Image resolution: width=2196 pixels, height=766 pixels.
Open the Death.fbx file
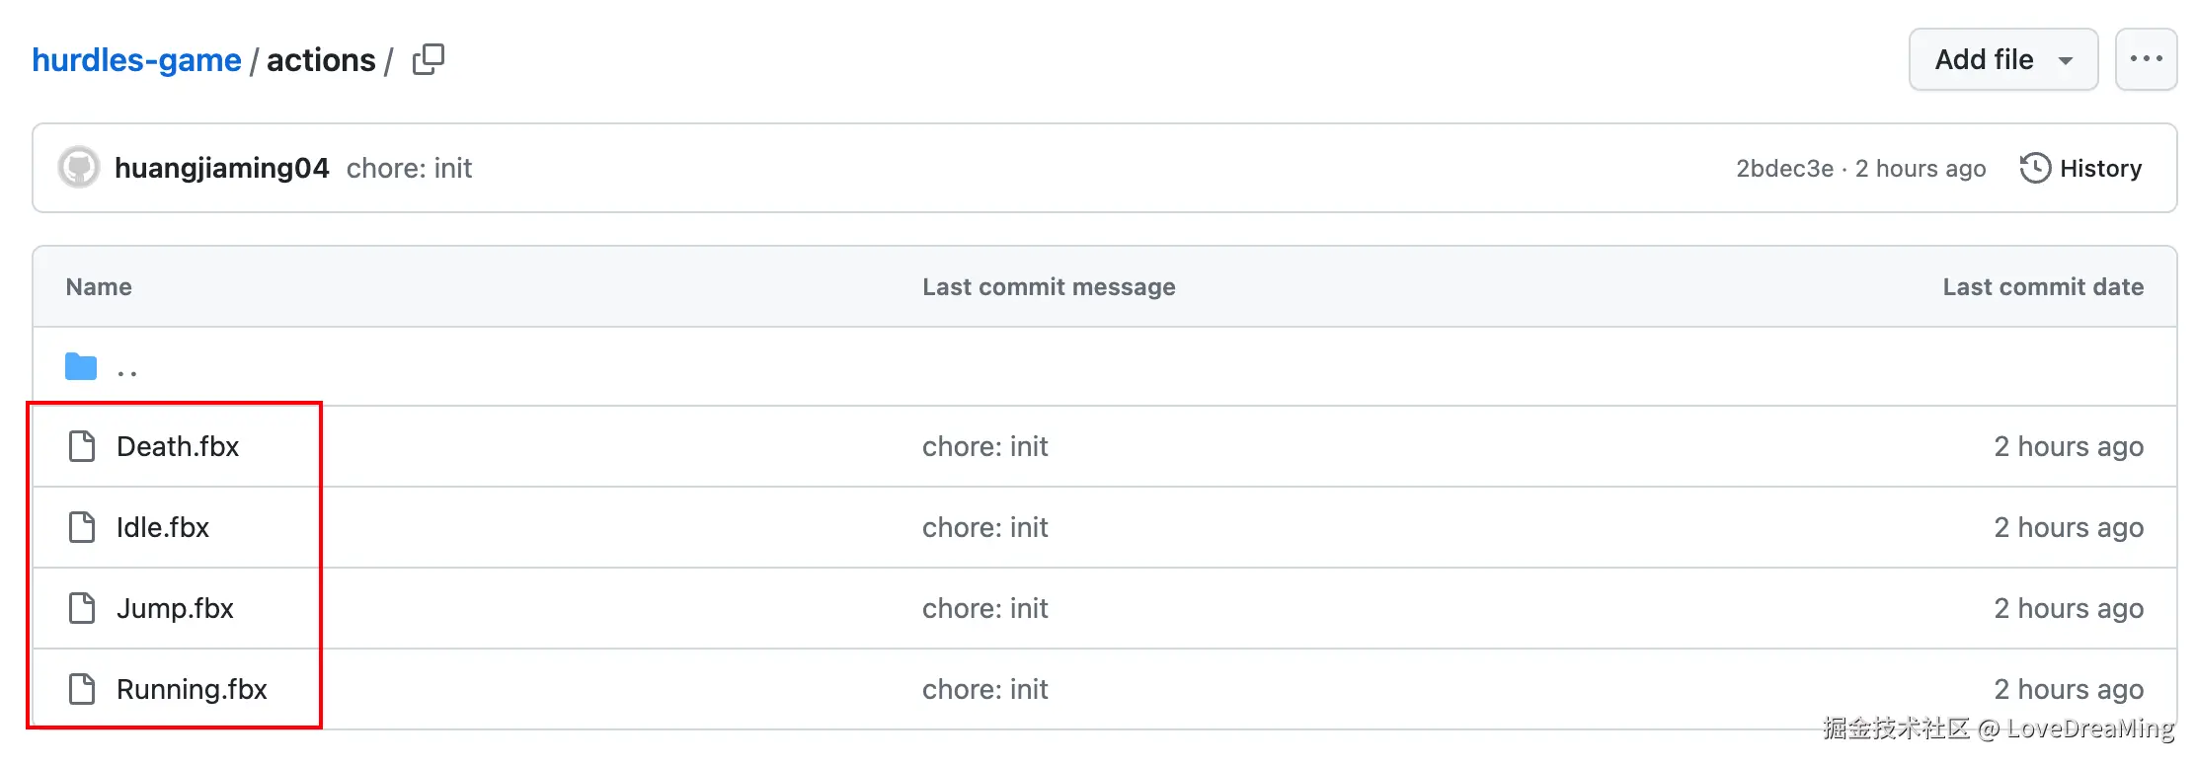[178, 446]
